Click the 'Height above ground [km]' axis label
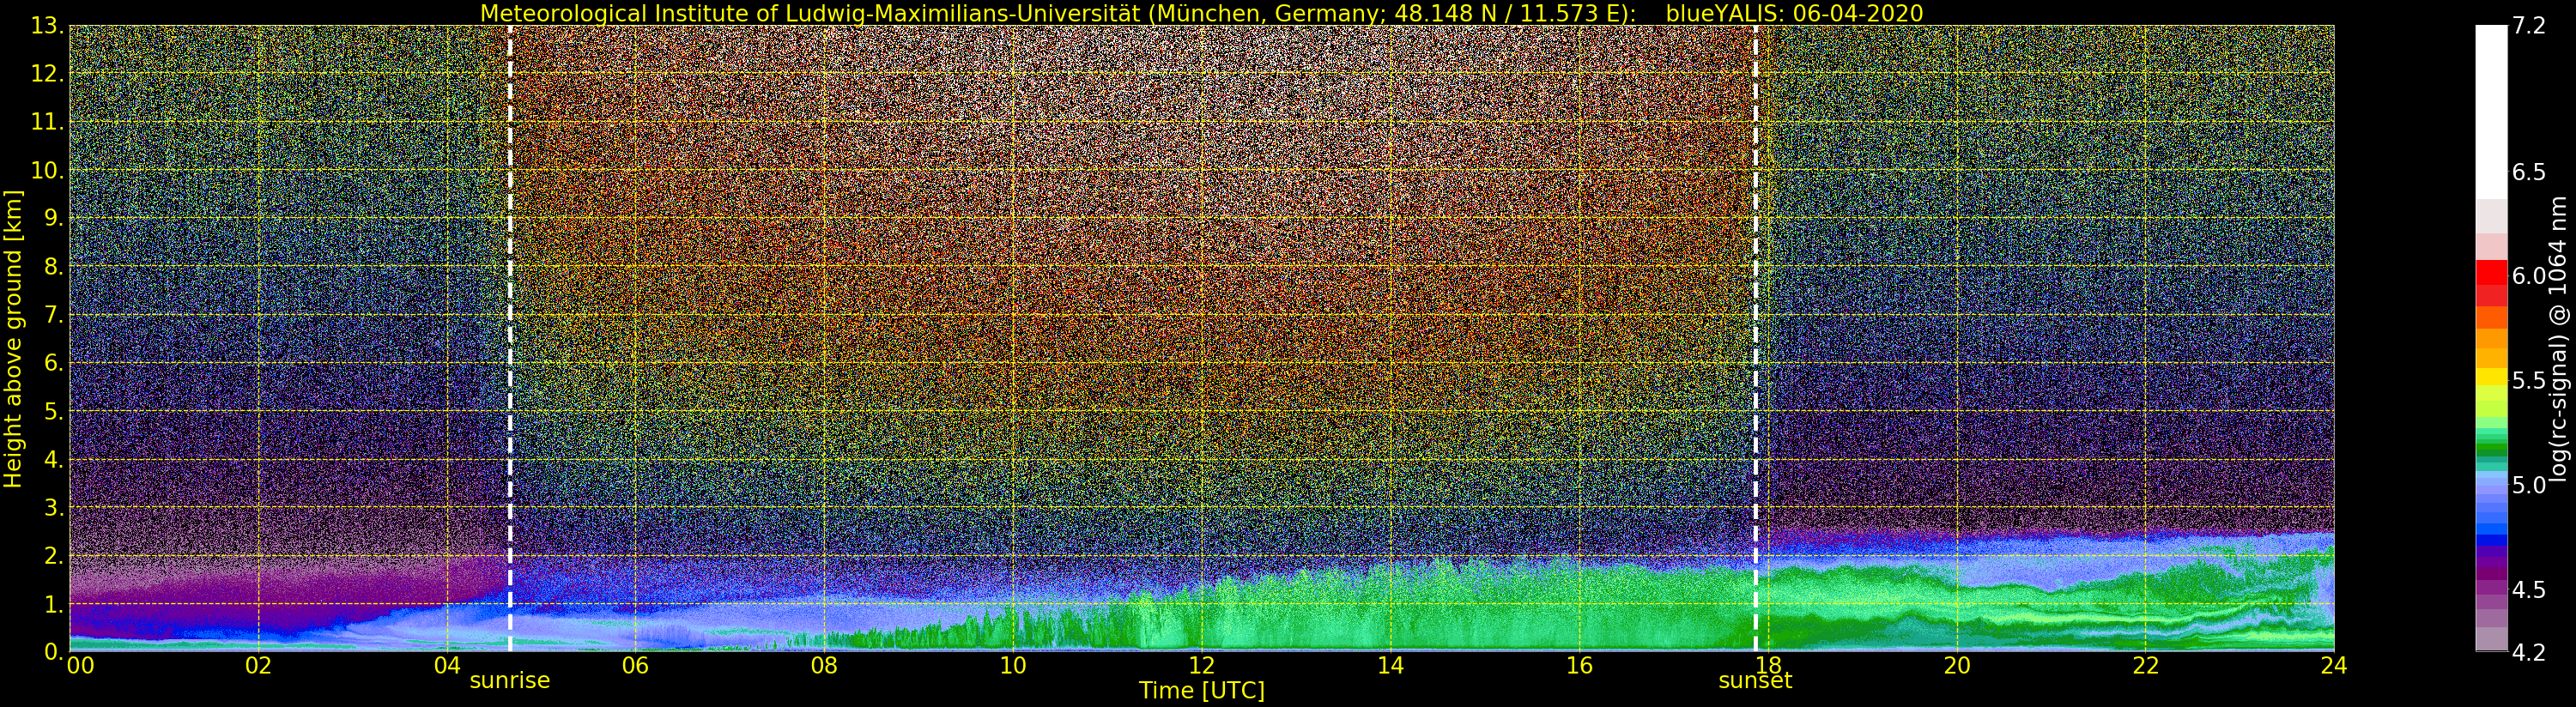The width and height of the screenshot is (2576, 707). coord(13,339)
